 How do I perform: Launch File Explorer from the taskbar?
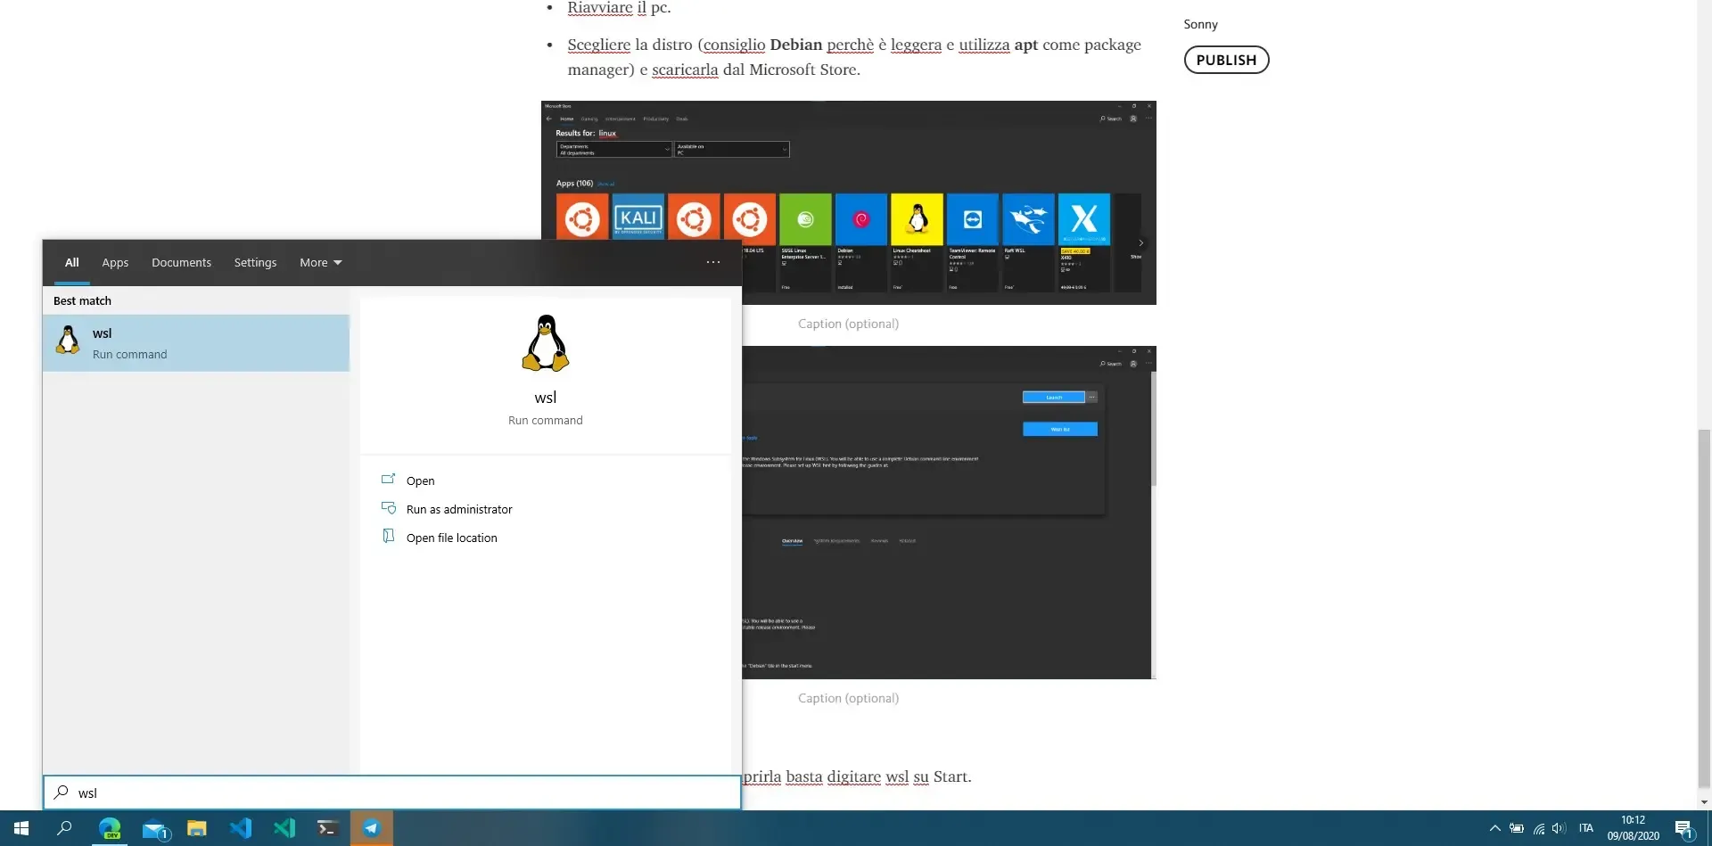pos(197,828)
